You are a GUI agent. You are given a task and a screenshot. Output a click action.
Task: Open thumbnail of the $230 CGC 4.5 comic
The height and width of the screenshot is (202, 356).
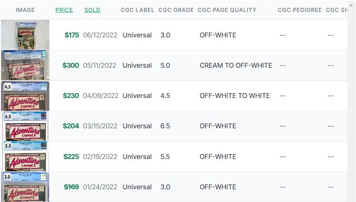pyautogui.click(x=25, y=95)
